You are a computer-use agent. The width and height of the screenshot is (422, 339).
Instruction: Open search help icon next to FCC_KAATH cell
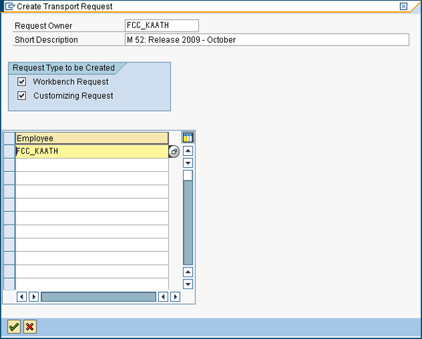(x=174, y=152)
